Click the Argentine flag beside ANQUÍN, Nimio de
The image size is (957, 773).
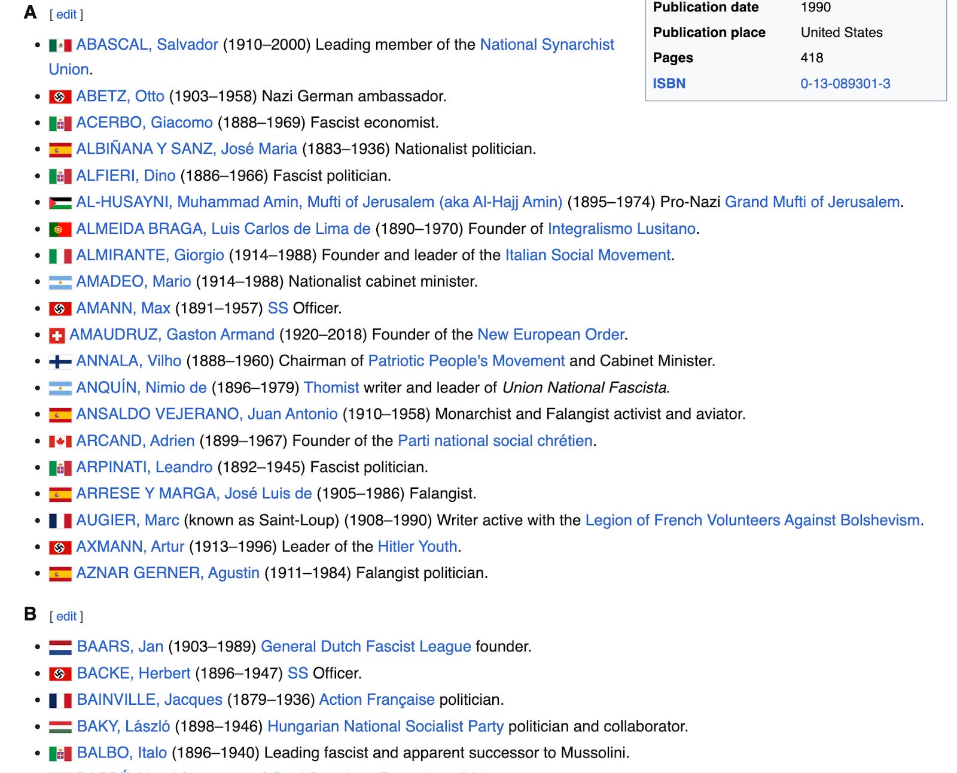tap(60, 388)
